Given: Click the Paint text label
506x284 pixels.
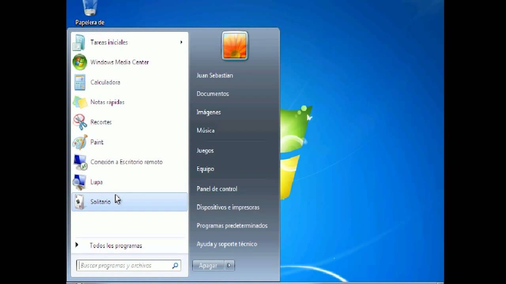Looking at the screenshot, I should click(97, 142).
